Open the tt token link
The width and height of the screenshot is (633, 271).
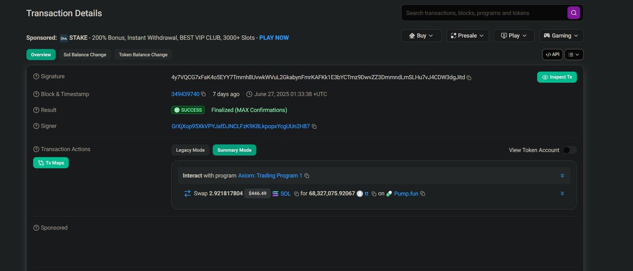[x=367, y=194]
